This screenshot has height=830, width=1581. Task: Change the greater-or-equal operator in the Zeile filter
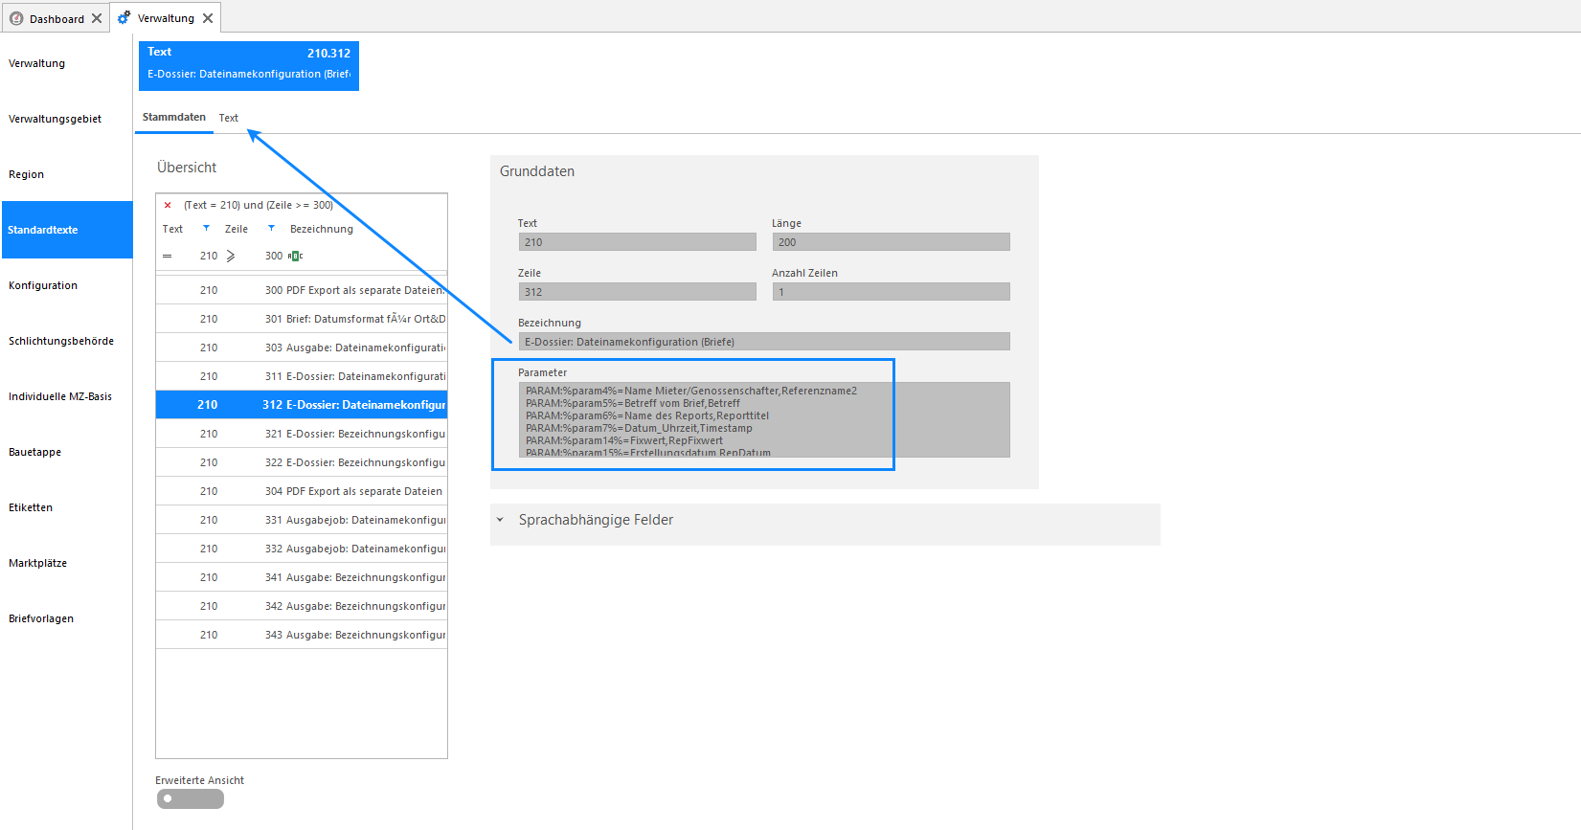[x=231, y=256]
